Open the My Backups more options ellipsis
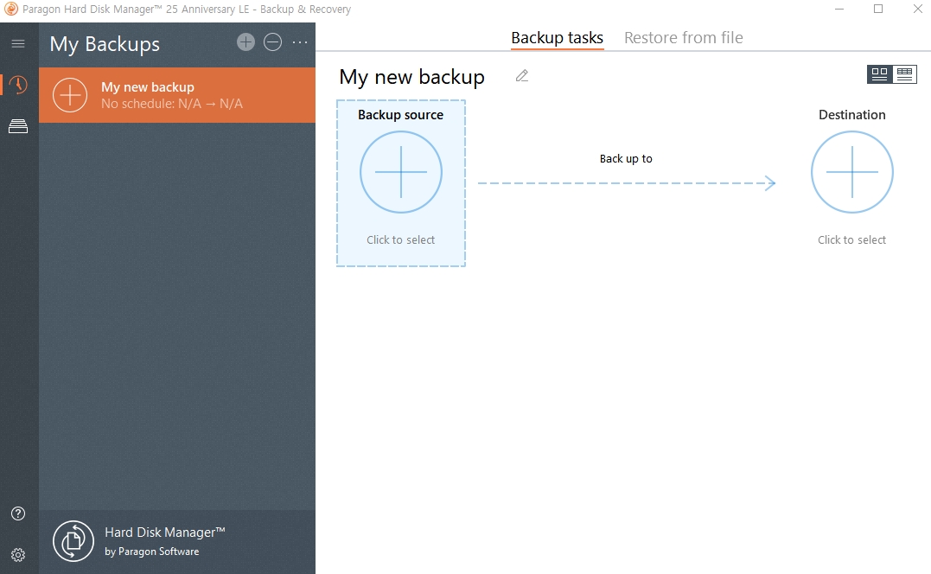This screenshot has width=931, height=574. (300, 42)
